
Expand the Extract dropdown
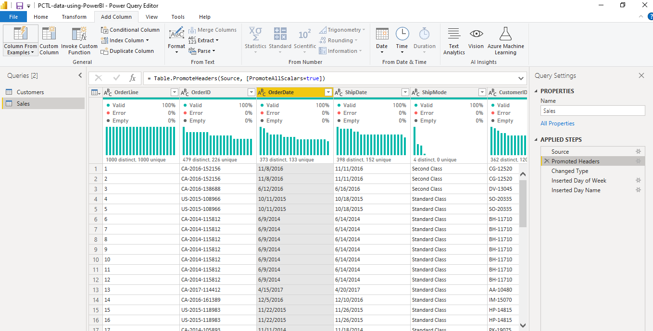pos(217,40)
